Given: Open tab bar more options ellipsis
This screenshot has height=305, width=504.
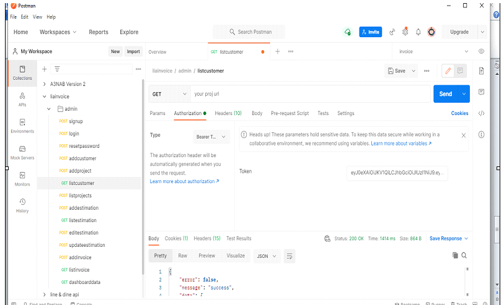Looking at the screenshot, I should (x=291, y=51).
